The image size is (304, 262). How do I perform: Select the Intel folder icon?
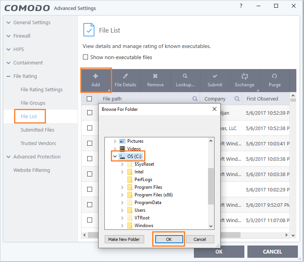[130, 172]
